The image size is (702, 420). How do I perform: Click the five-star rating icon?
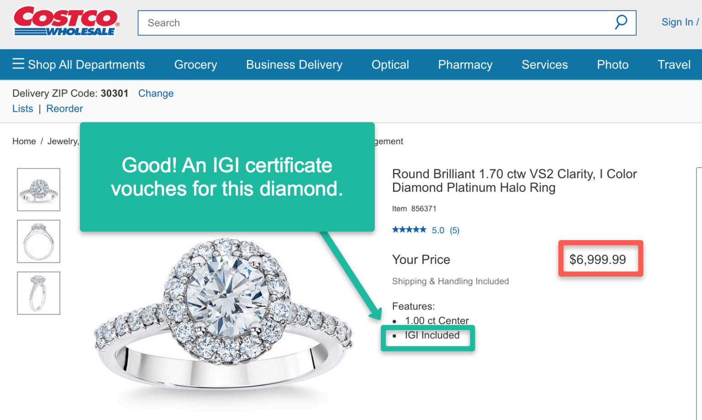tap(409, 230)
